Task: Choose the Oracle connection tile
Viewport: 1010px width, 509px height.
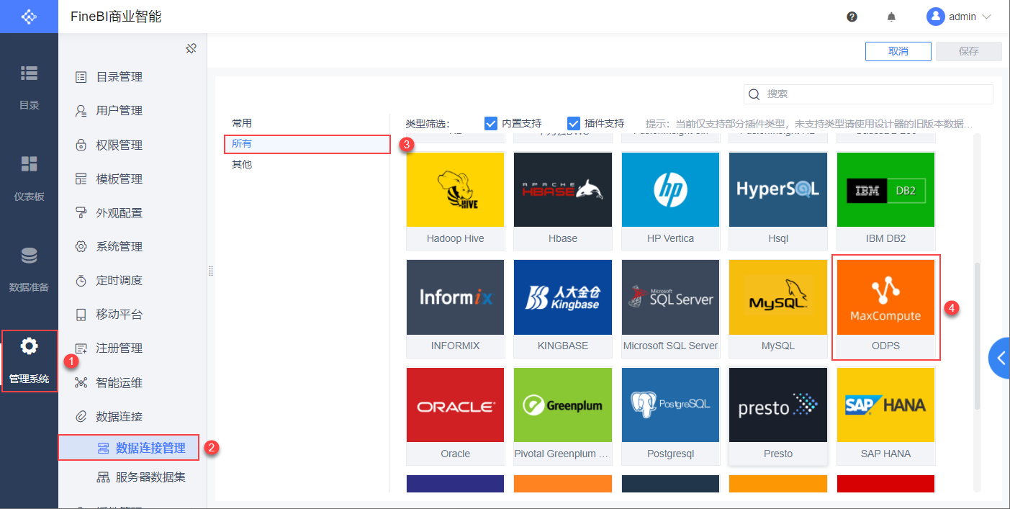Action: click(455, 416)
